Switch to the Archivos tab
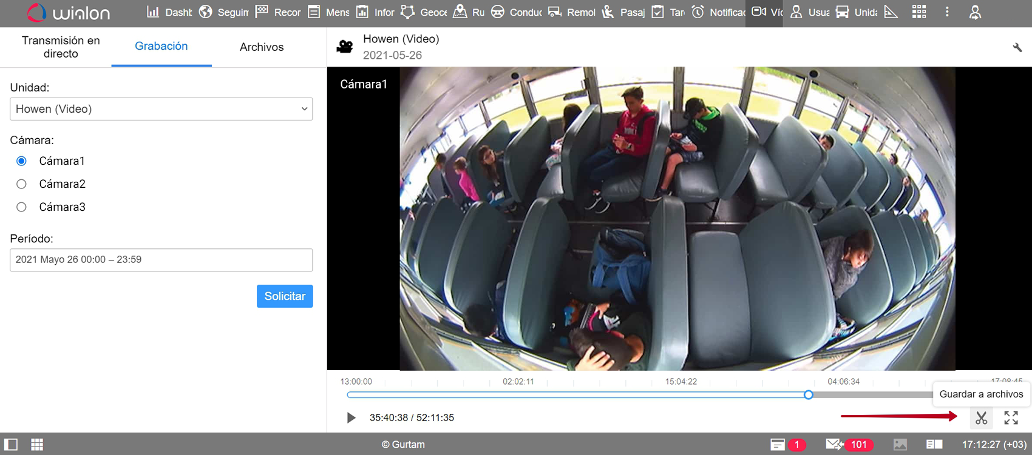Viewport: 1032px width, 455px height. [x=262, y=47]
